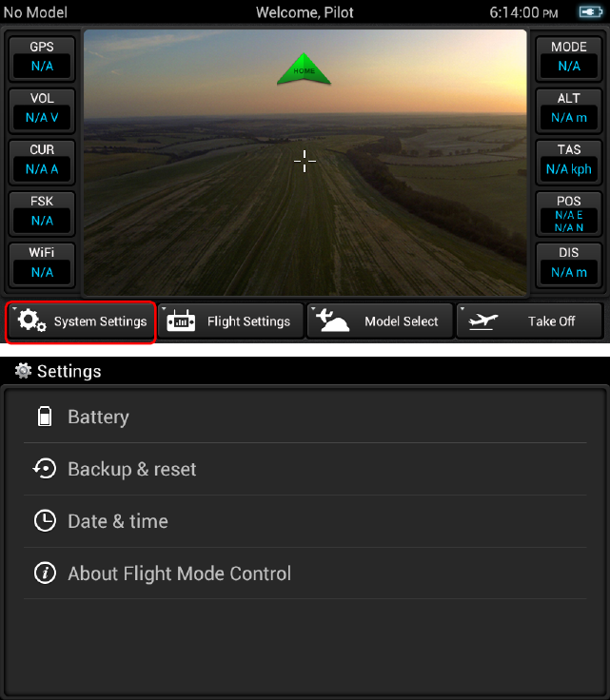The width and height of the screenshot is (610, 700).
Task: Open About Flight Mode Control
Action: point(305,574)
